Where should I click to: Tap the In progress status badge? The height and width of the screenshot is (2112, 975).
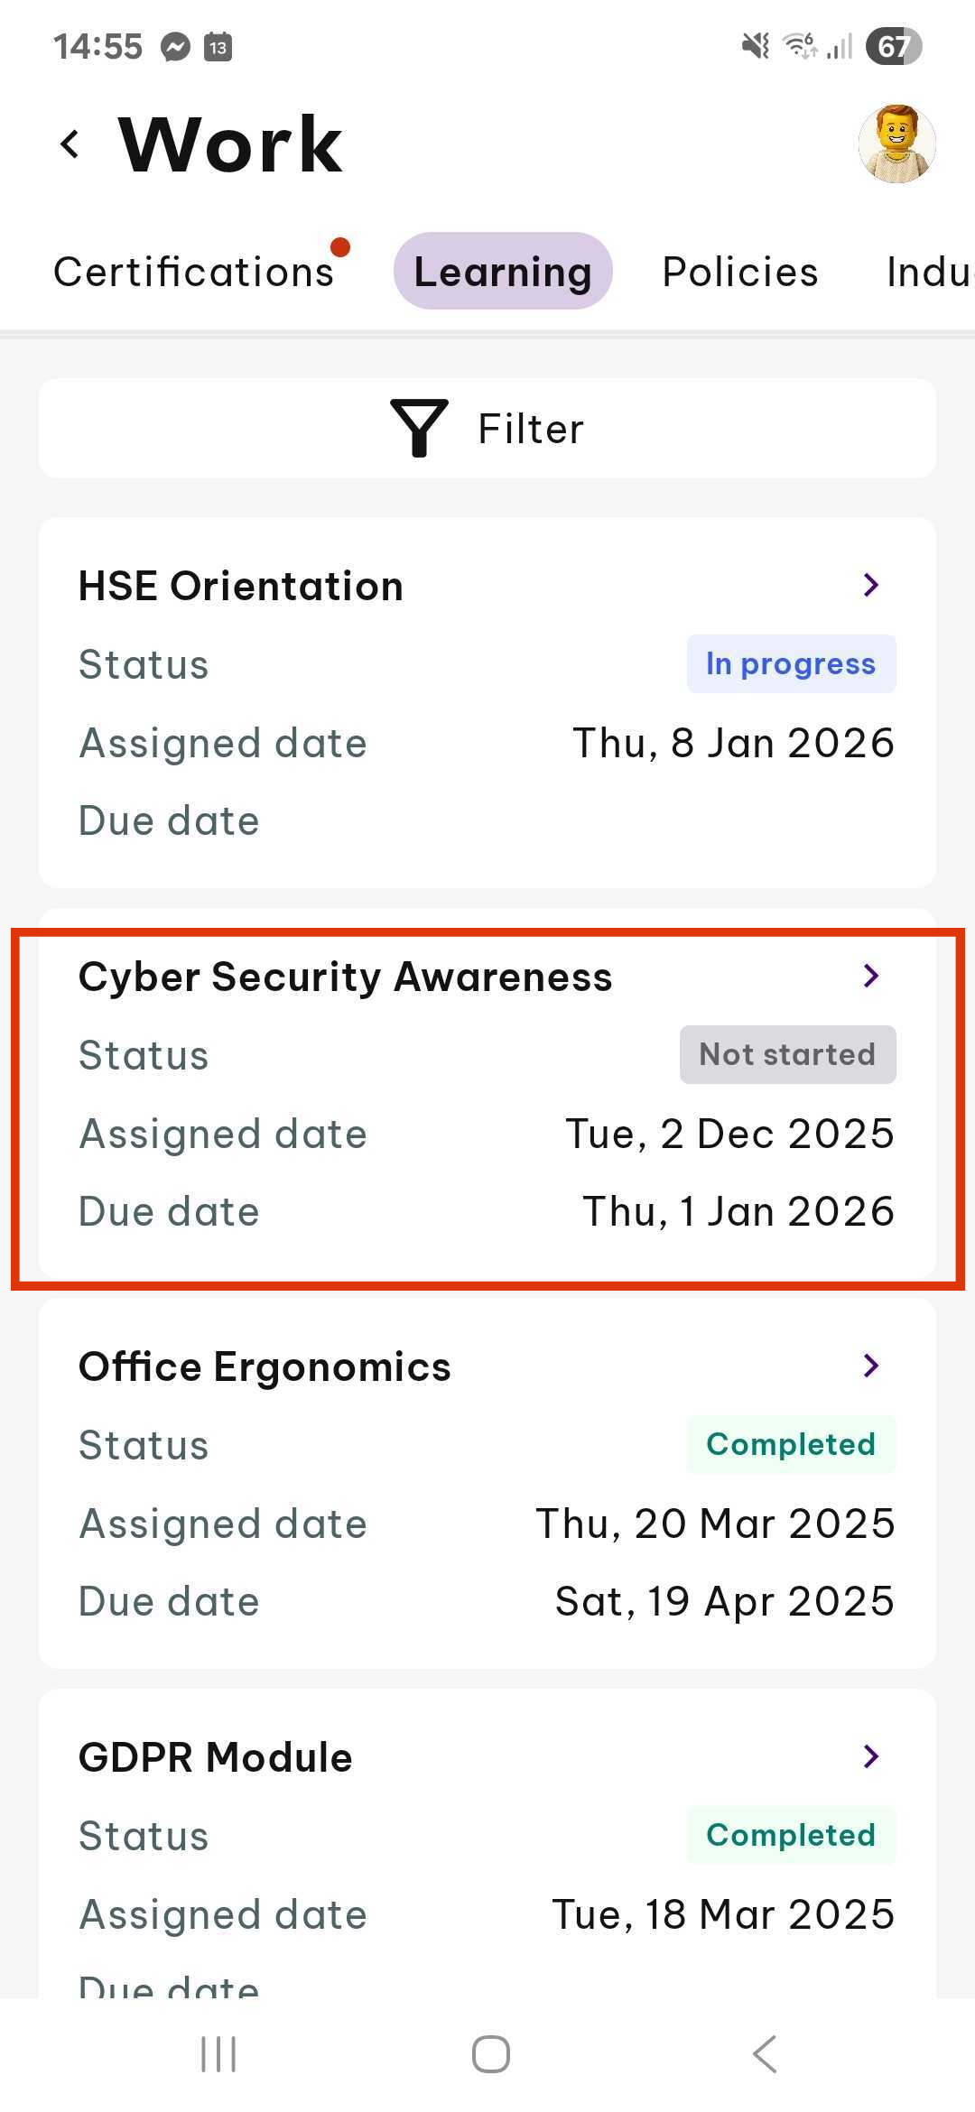[791, 664]
